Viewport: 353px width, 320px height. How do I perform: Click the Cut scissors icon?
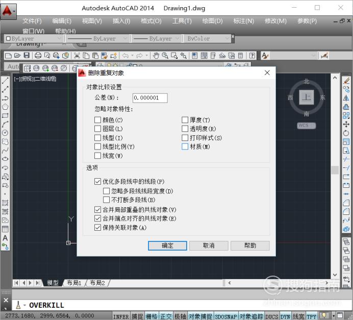[x=77, y=56]
